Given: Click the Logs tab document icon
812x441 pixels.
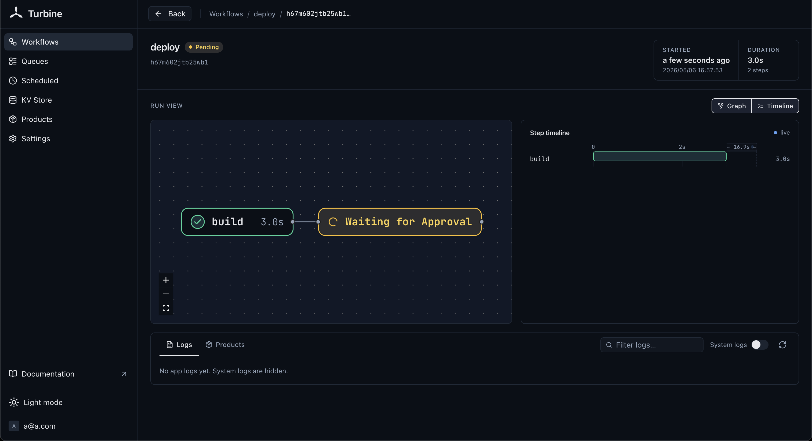Looking at the screenshot, I should point(170,345).
